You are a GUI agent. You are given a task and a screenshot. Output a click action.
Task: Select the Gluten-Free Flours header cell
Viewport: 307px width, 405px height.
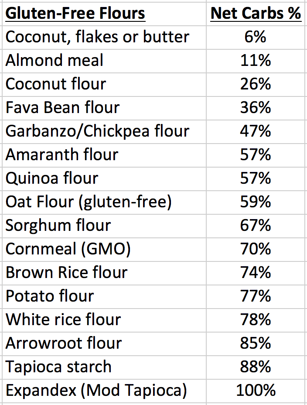point(104,14)
